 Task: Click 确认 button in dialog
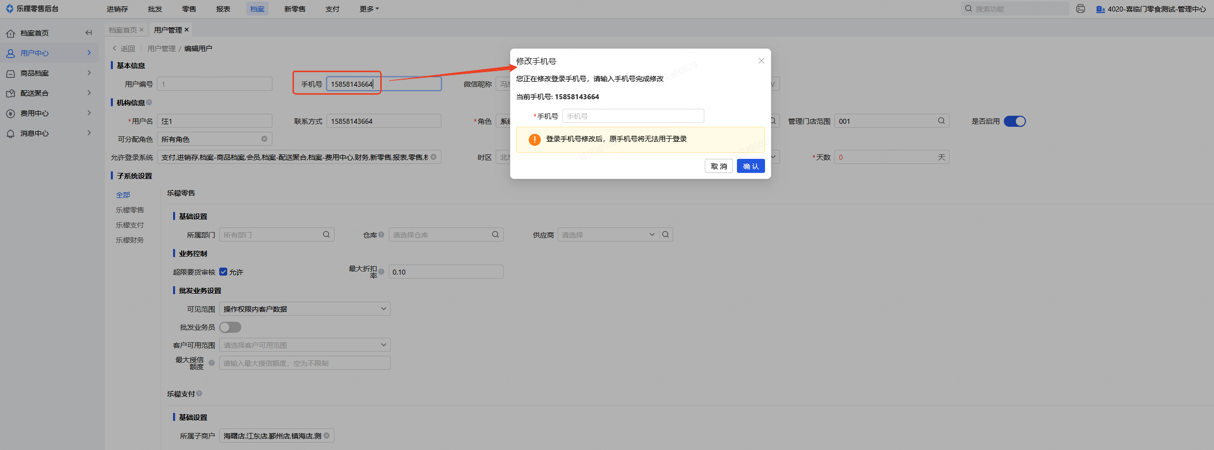coord(751,166)
